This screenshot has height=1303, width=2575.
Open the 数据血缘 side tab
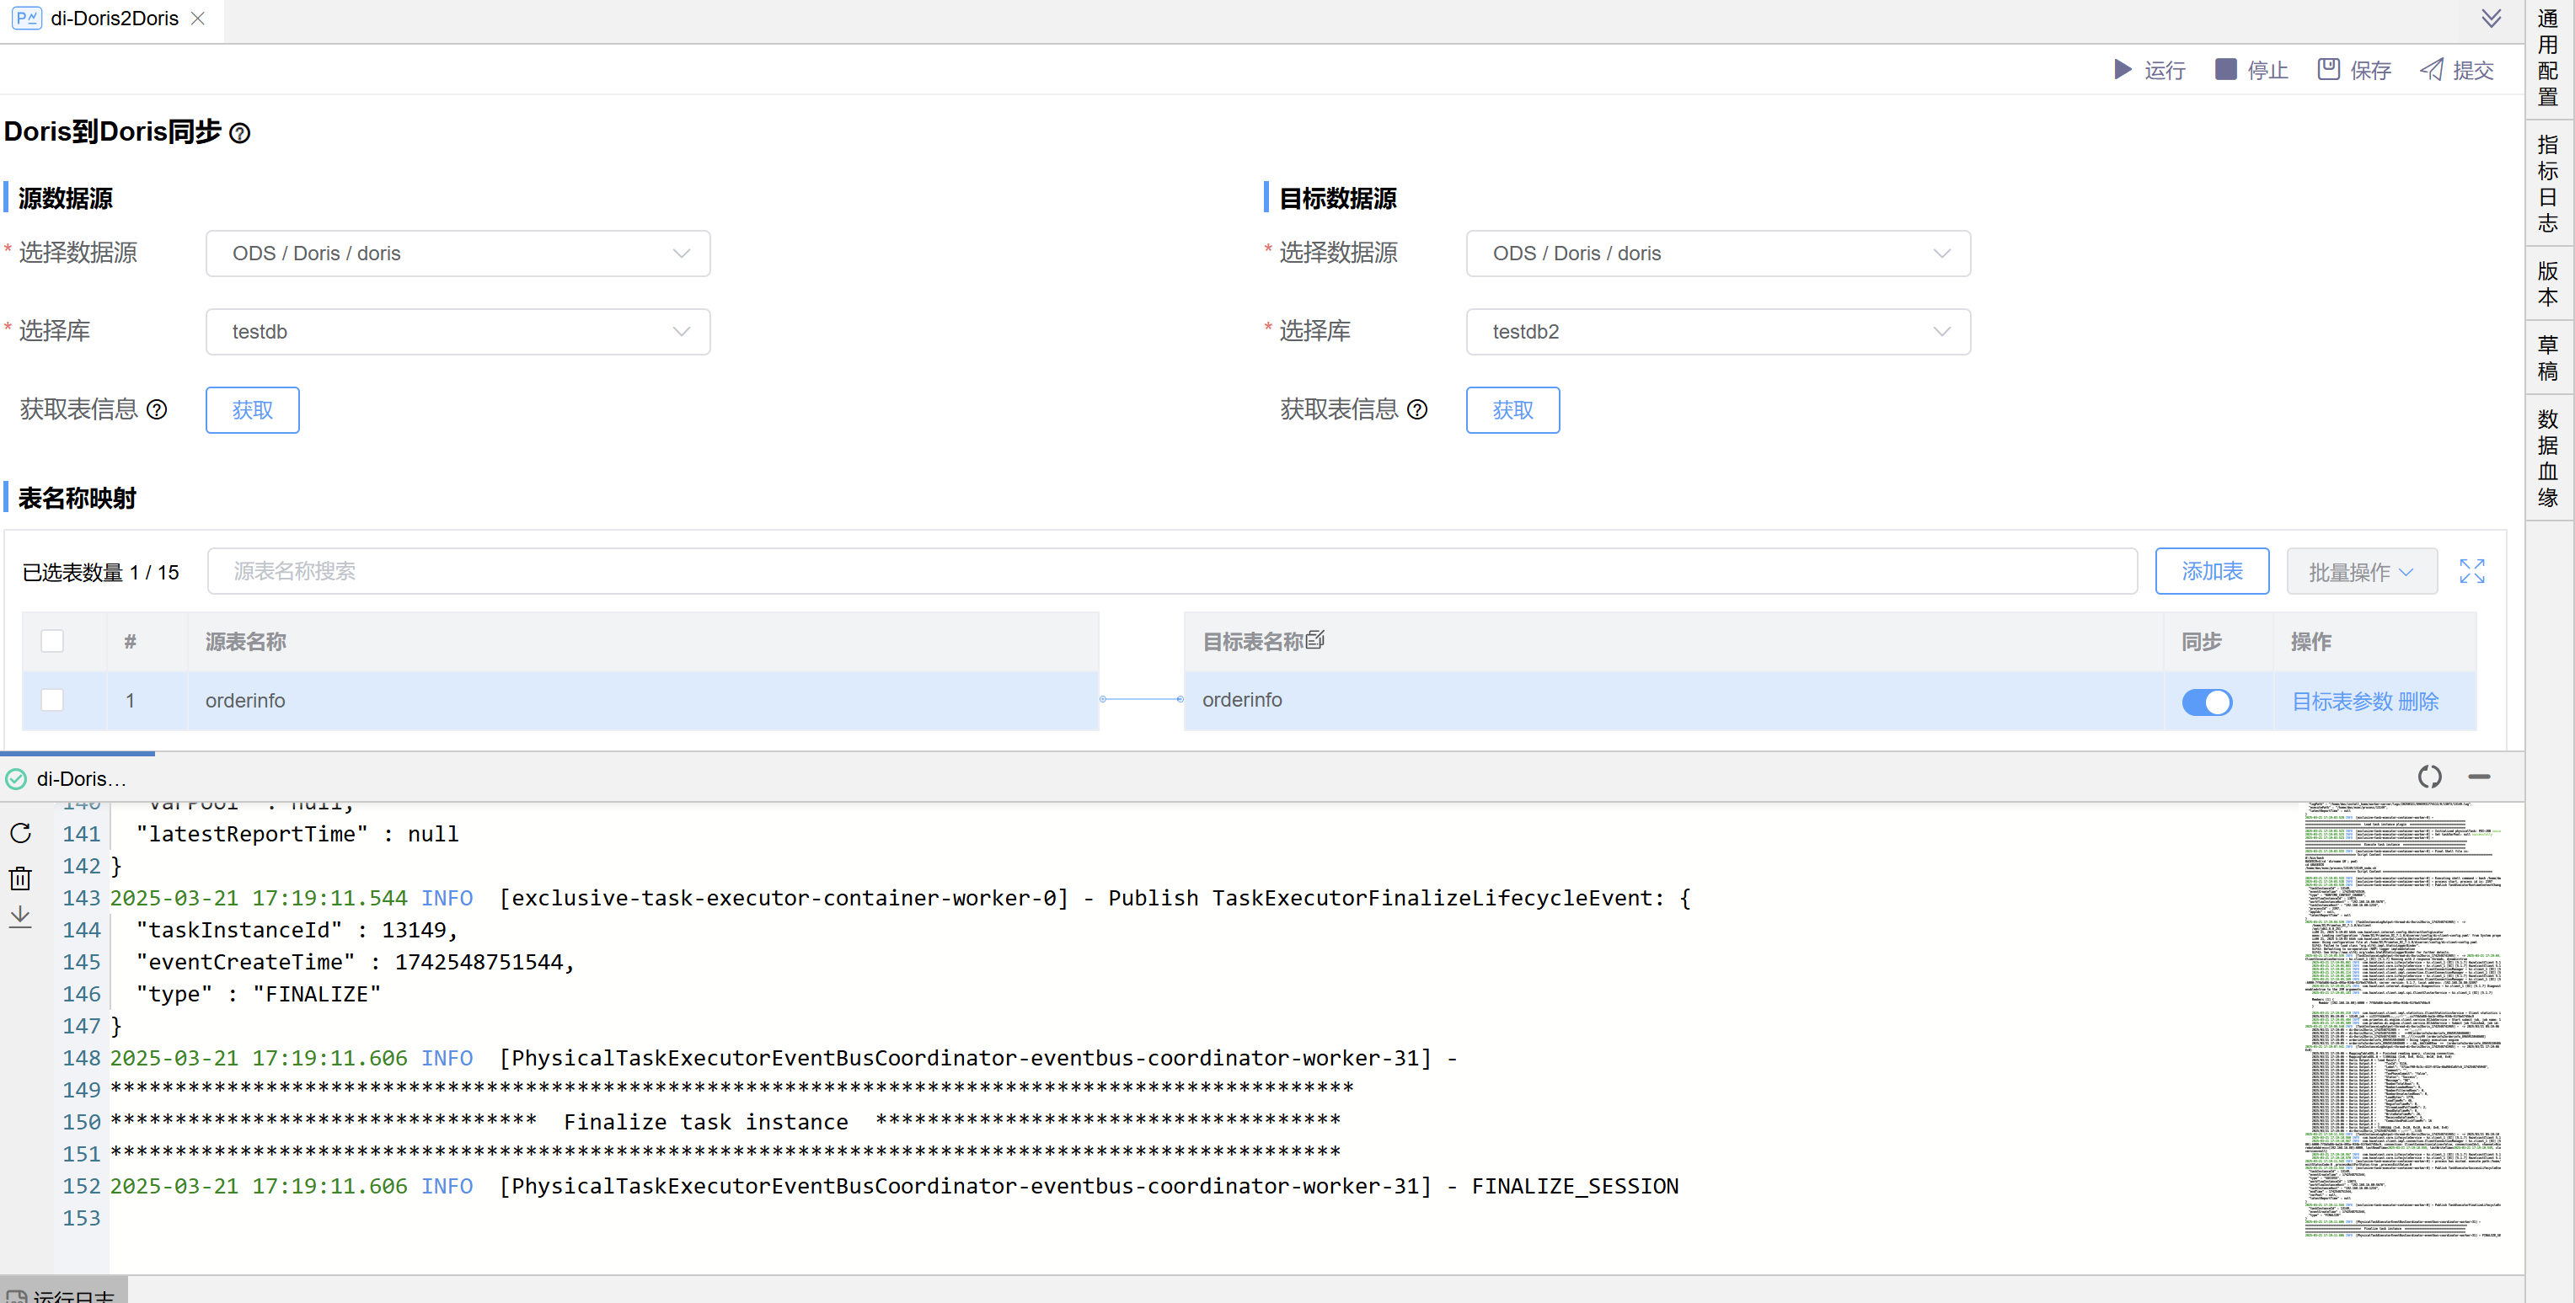[x=2548, y=459]
